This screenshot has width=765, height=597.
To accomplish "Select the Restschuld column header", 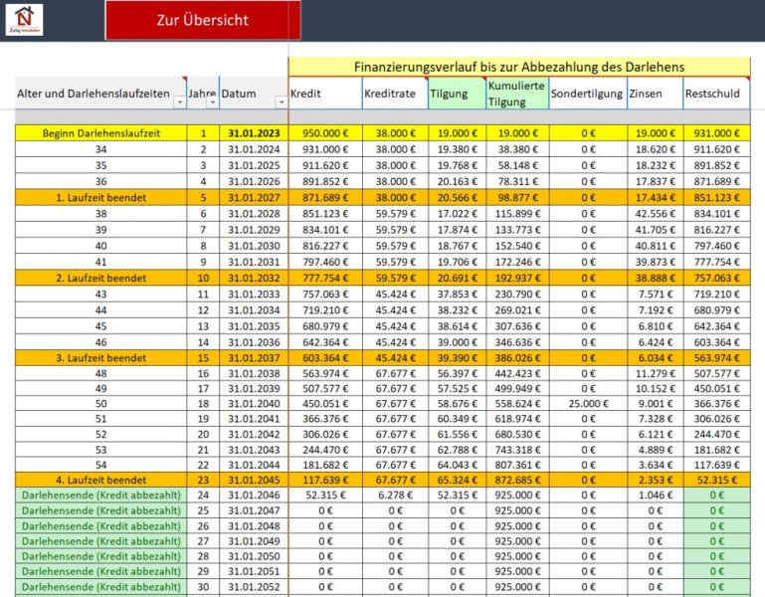I will [x=716, y=94].
